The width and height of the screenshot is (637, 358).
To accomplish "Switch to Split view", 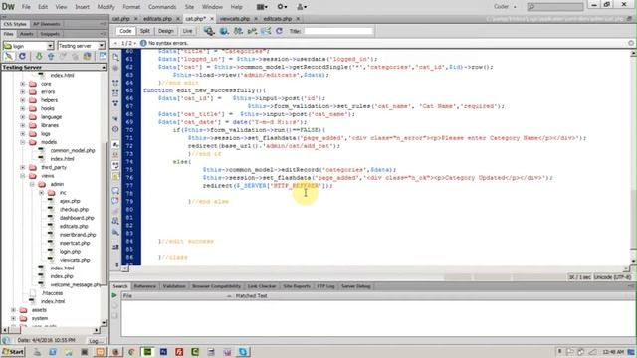I will coord(145,31).
